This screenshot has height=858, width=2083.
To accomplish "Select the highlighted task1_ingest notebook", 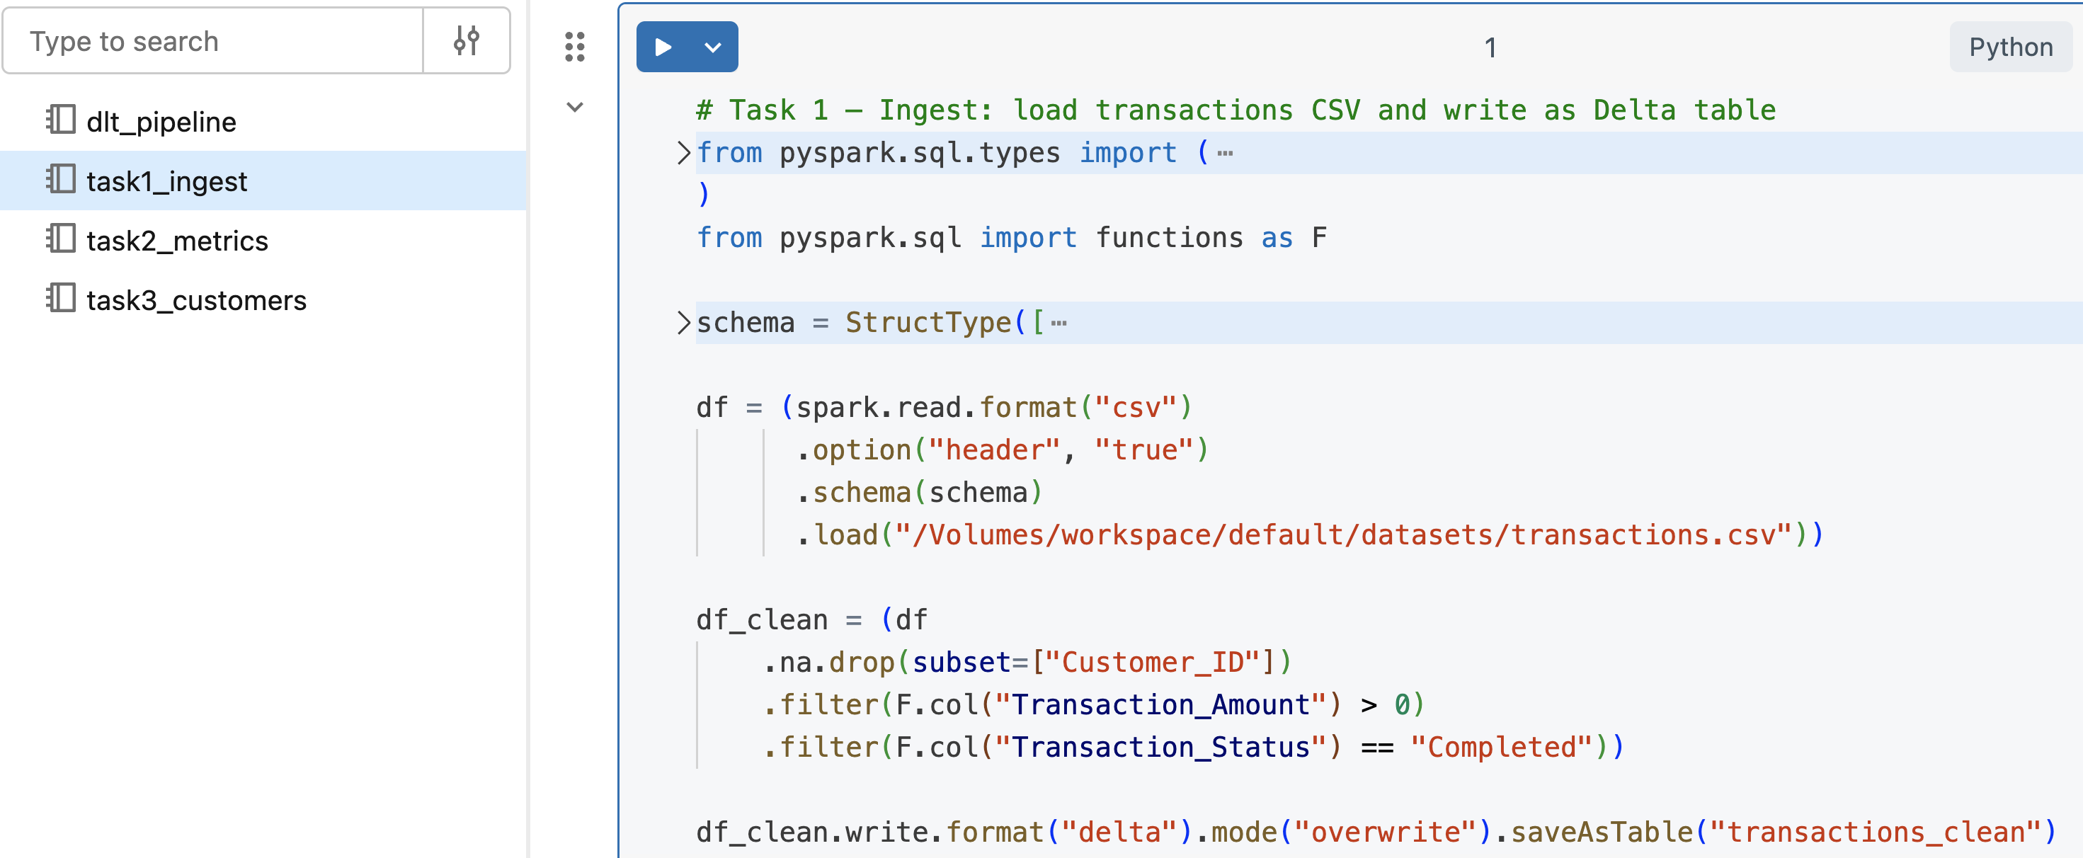I will tap(167, 181).
